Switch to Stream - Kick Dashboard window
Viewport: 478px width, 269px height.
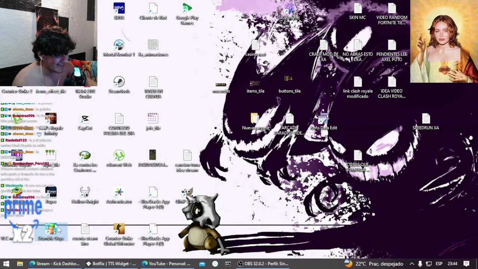coord(55,263)
